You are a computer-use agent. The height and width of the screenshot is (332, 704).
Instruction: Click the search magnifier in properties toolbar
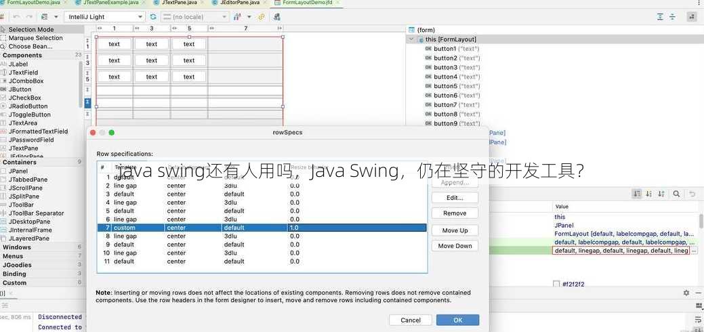676,194
